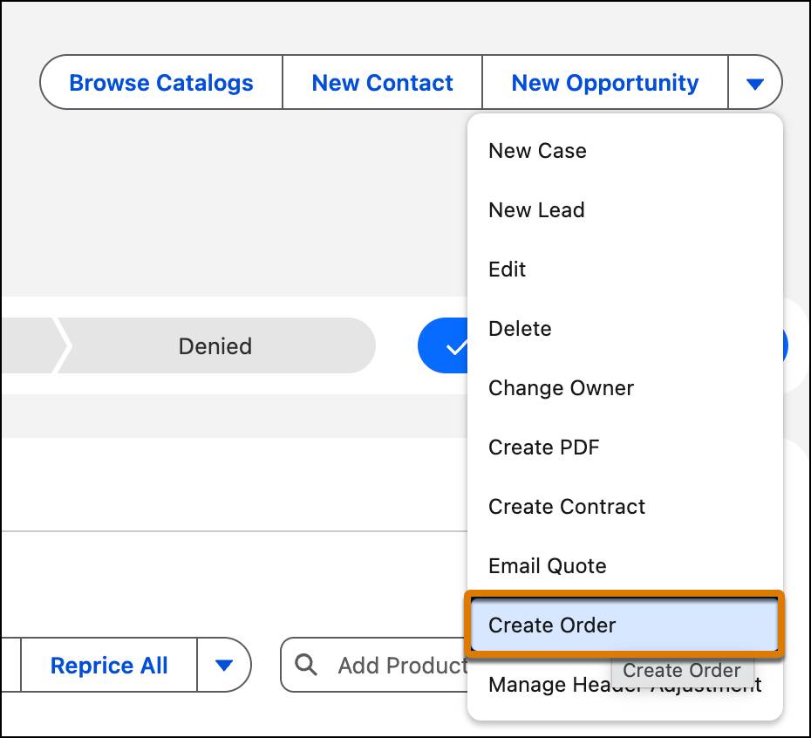Click the Browse Catalogs button
Image resolution: width=811 pixels, height=738 pixels.
pos(160,82)
